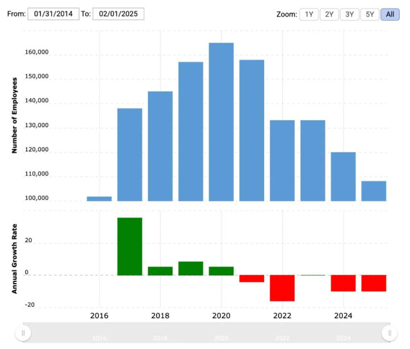Click the From date field 01/31/2014
The width and height of the screenshot is (410, 349).
pos(54,14)
